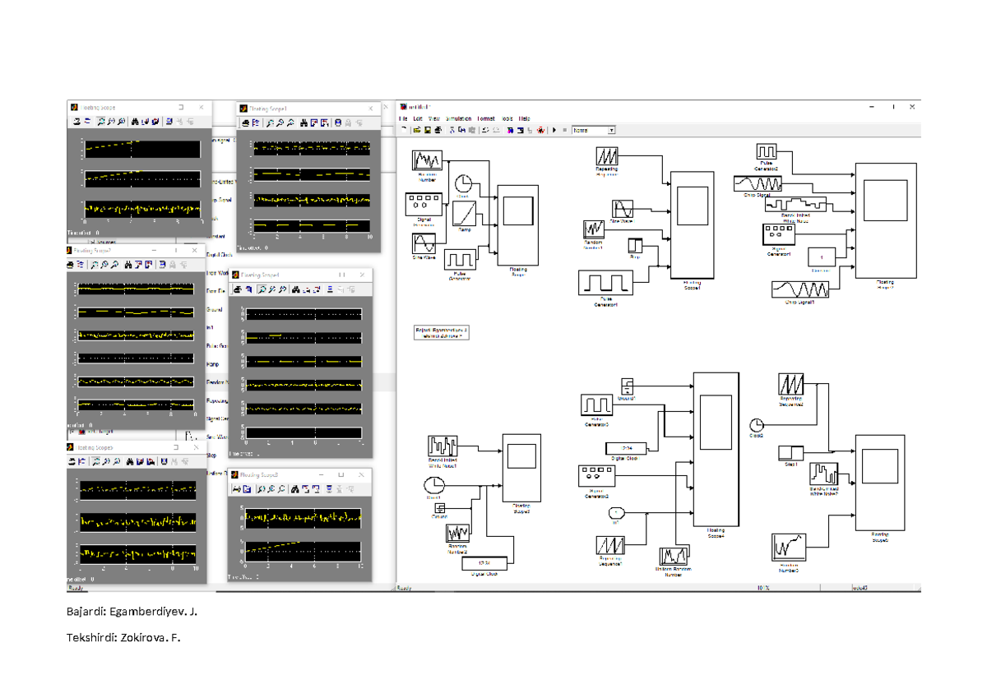Choose Zoom X-axis in the Floating Scope4 window

pyautogui.click(x=271, y=289)
